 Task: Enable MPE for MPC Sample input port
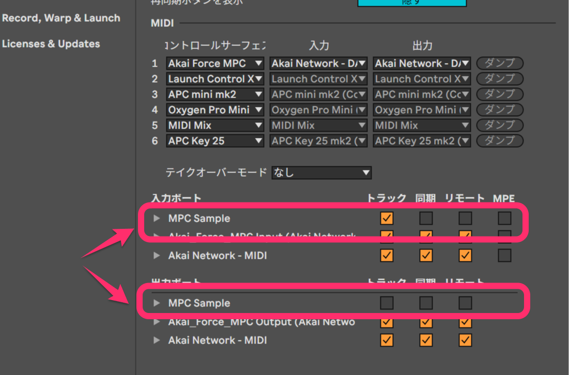(x=504, y=218)
